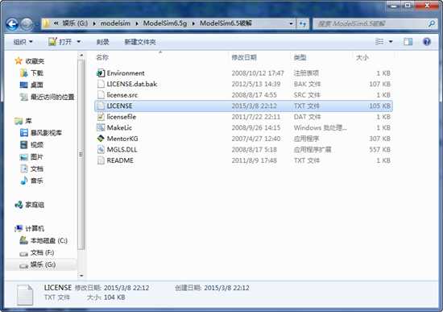Image resolution: width=443 pixels, height=312 pixels.
Task: Click the sidebar scrollbar down arrow
Action: (81, 275)
